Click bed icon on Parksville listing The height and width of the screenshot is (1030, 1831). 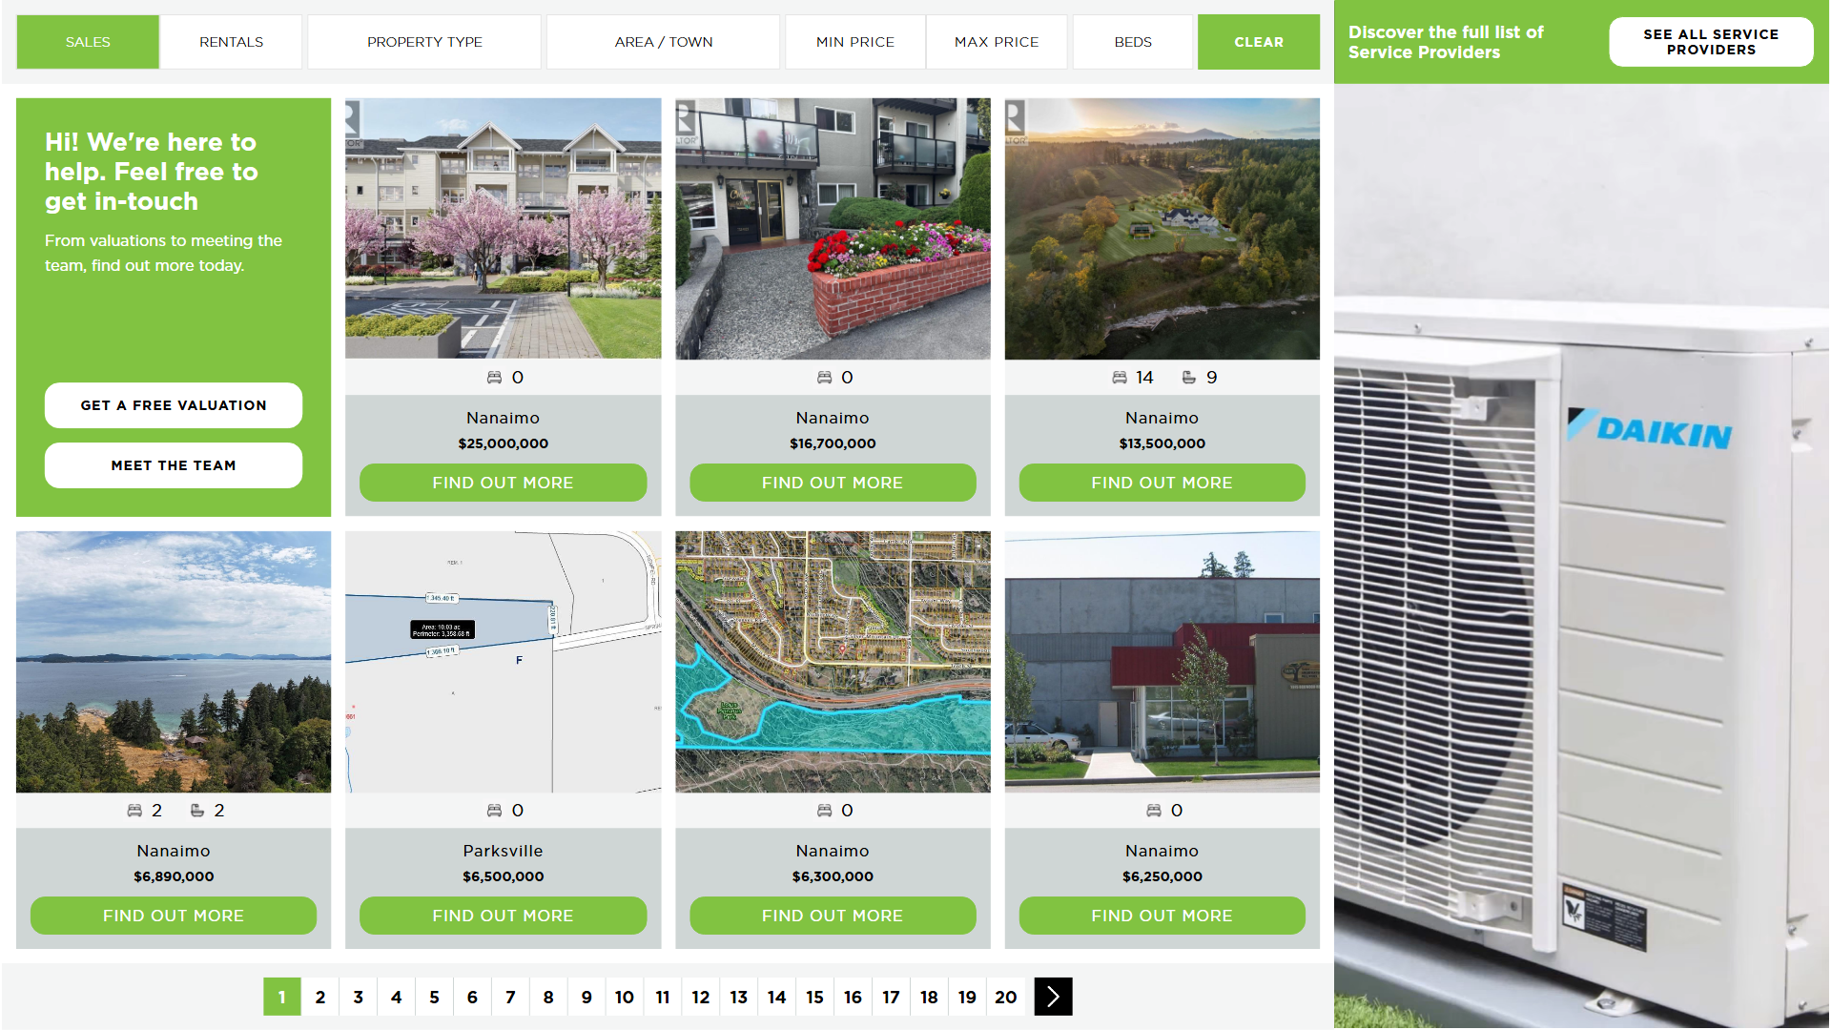pos(494,811)
